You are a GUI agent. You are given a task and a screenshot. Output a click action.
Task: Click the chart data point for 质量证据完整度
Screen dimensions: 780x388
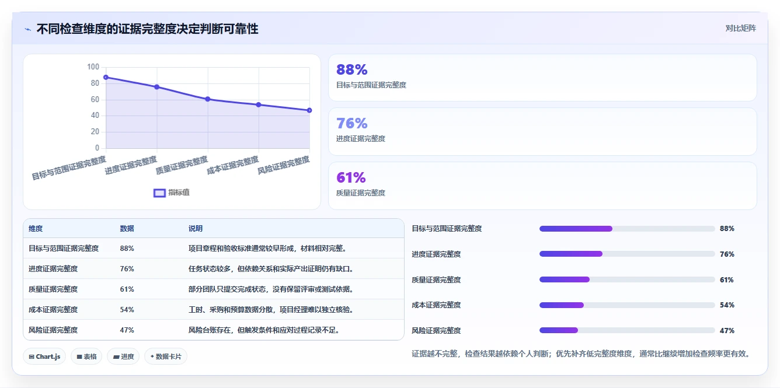tap(207, 99)
